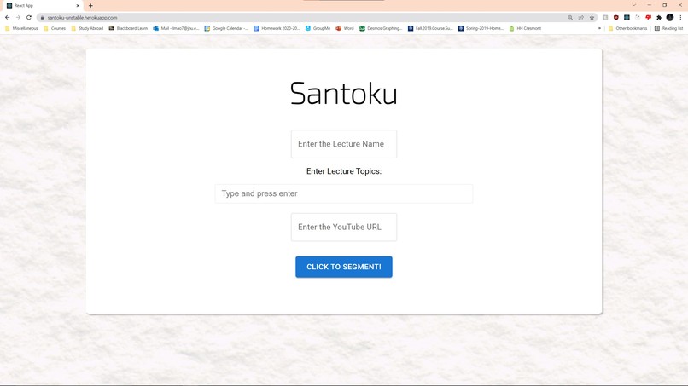This screenshot has height=386, width=688.
Task: Open the Study Abroad bookmarks folder
Action: pos(87,28)
